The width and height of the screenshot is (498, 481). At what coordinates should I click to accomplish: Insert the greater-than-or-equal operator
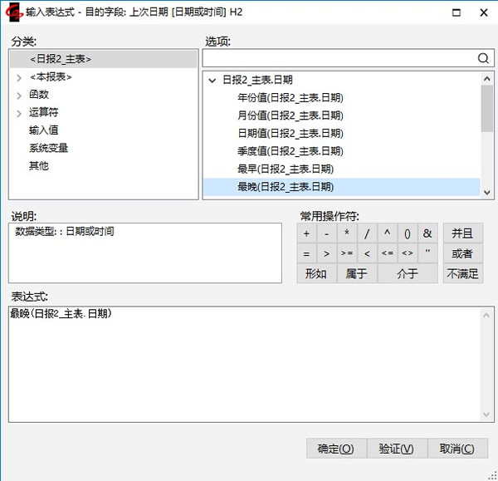[x=347, y=253]
